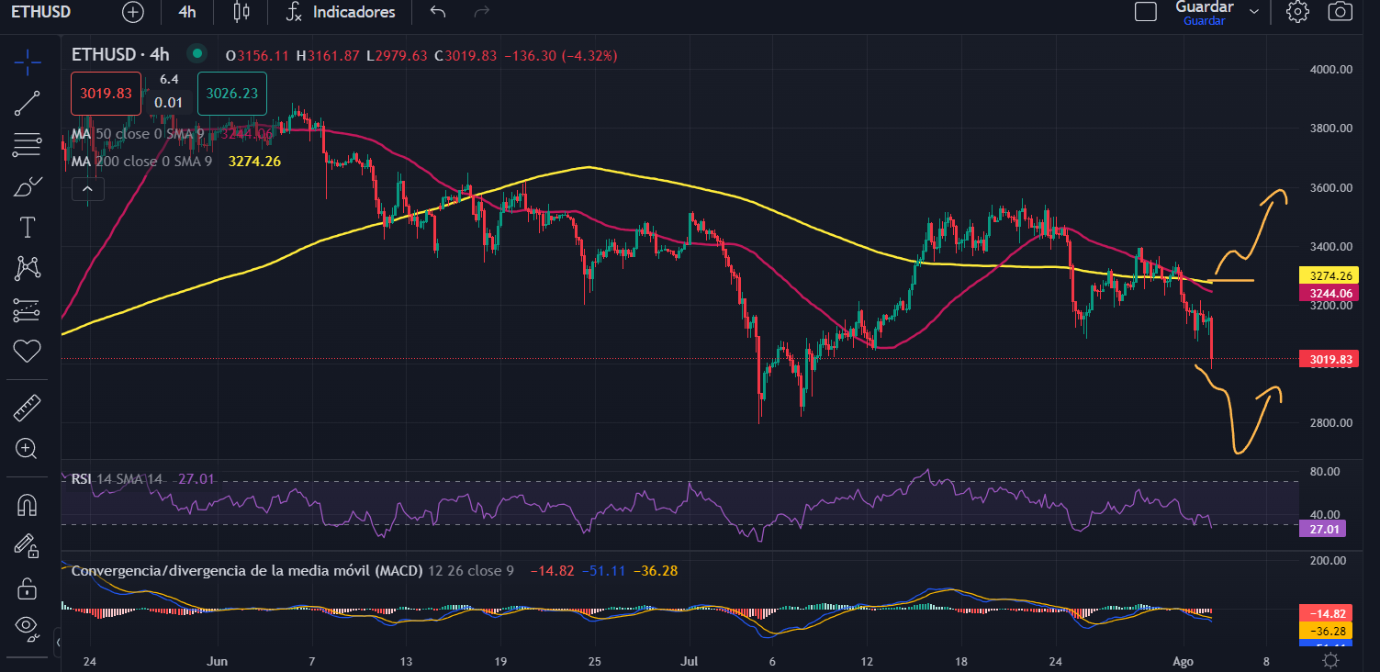Click the red 3019.83 current price label
This screenshot has width=1380, height=672.
[x=1330, y=359]
